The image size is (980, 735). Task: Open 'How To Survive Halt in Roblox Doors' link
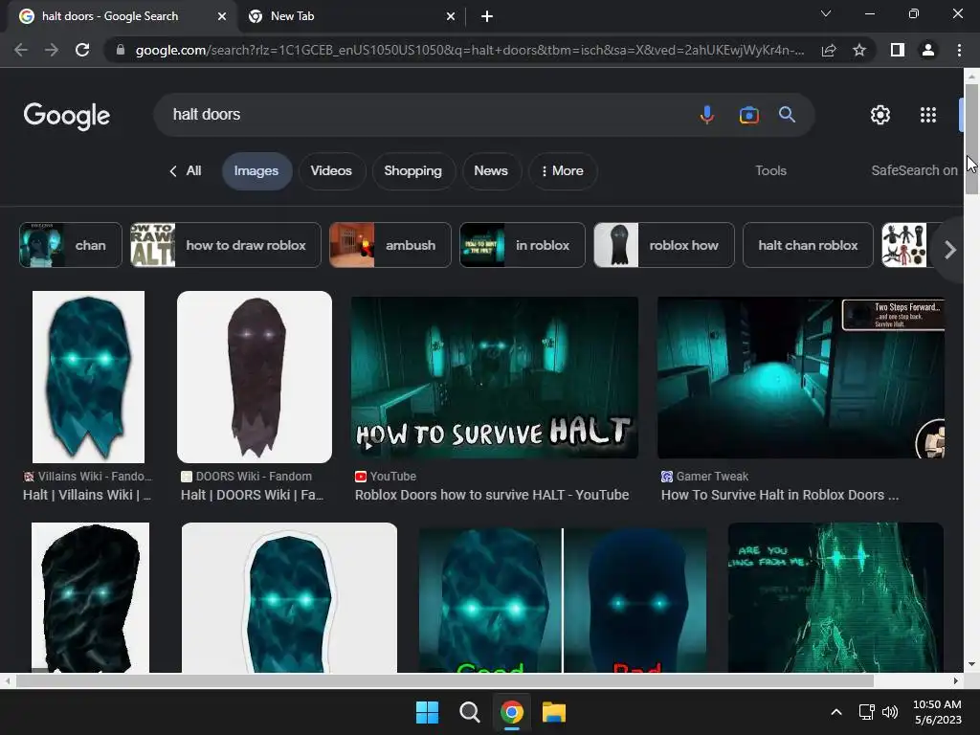pos(780,495)
